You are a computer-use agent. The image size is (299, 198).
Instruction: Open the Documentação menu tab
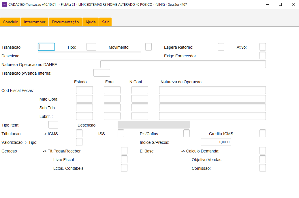click(65, 22)
